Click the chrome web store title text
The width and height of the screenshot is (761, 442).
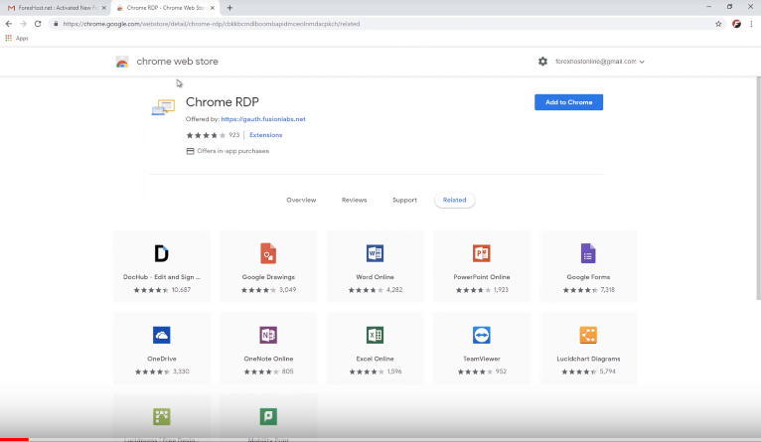click(x=177, y=62)
